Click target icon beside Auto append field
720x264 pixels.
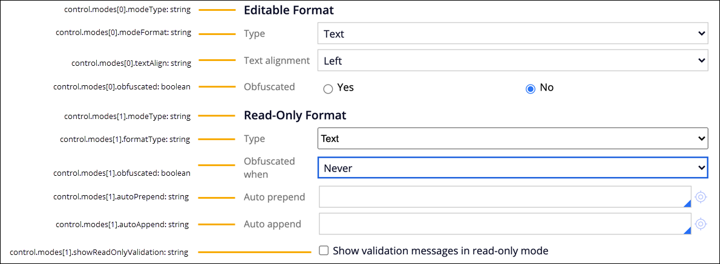tap(701, 224)
